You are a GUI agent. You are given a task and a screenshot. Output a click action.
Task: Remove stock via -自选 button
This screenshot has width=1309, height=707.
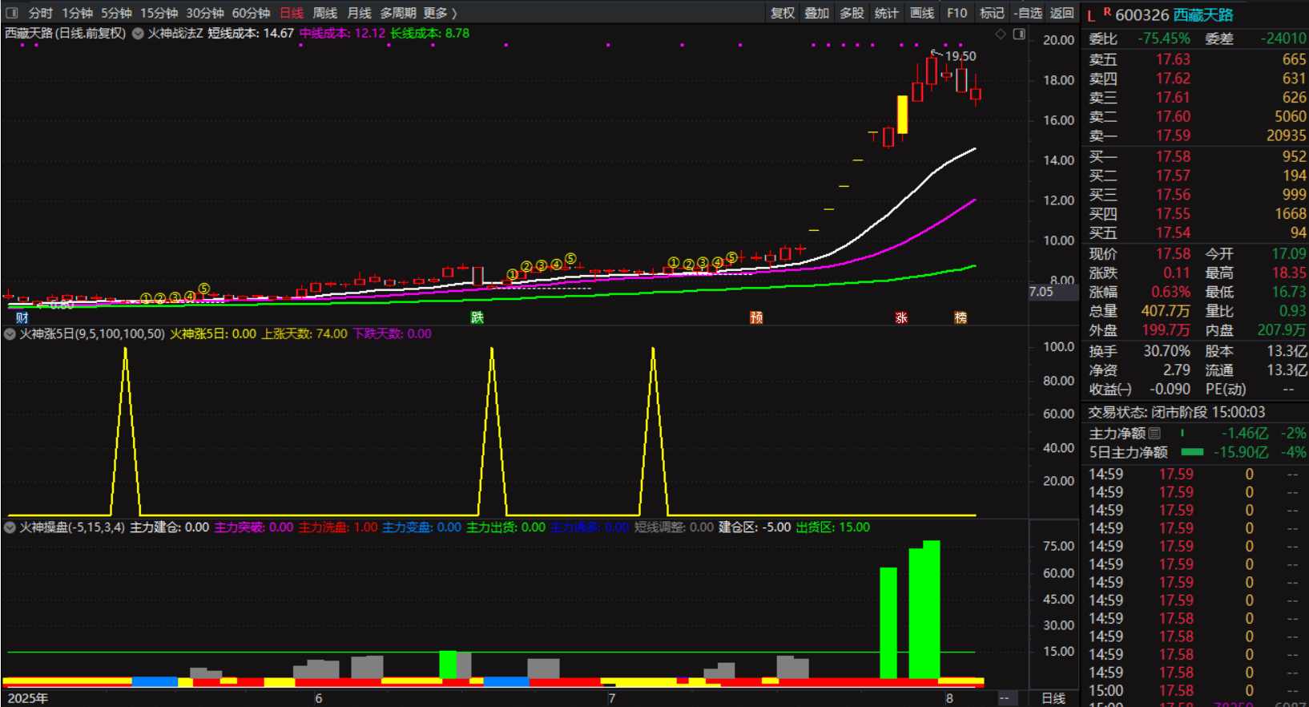tap(1028, 13)
